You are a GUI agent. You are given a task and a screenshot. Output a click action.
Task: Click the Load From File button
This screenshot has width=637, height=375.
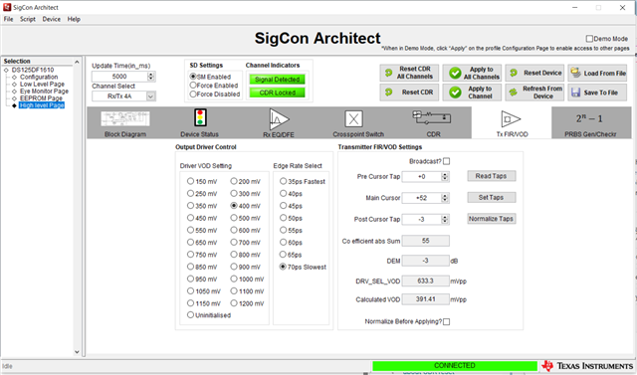pos(597,73)
